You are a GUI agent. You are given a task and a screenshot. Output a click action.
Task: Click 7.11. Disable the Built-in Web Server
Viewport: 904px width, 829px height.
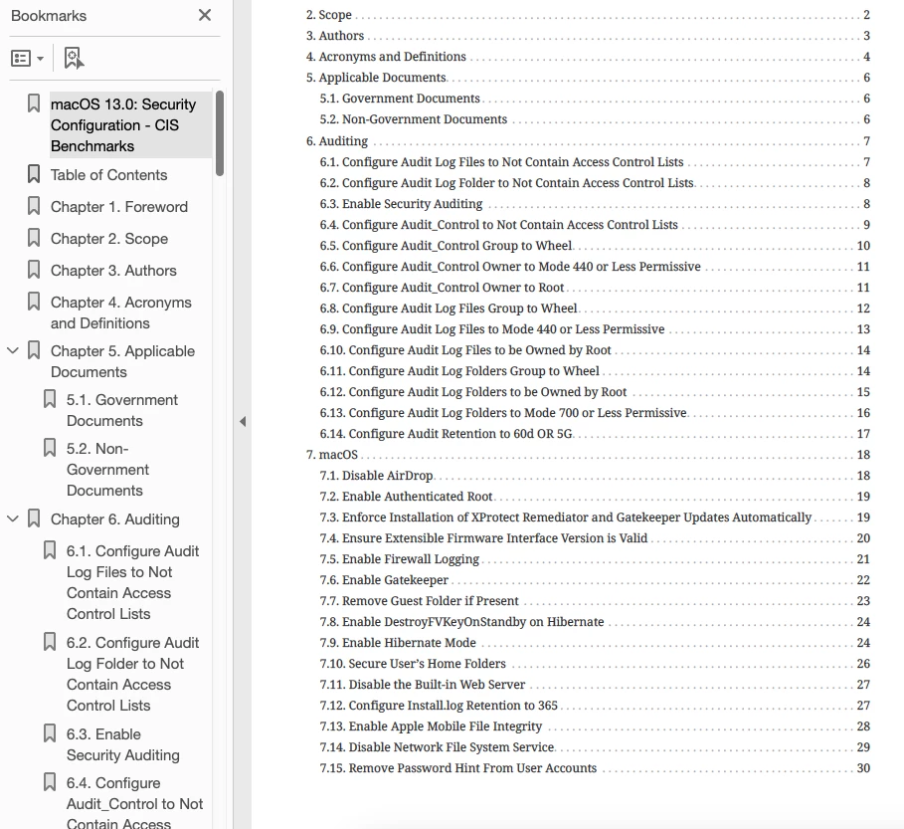point(423,685)
